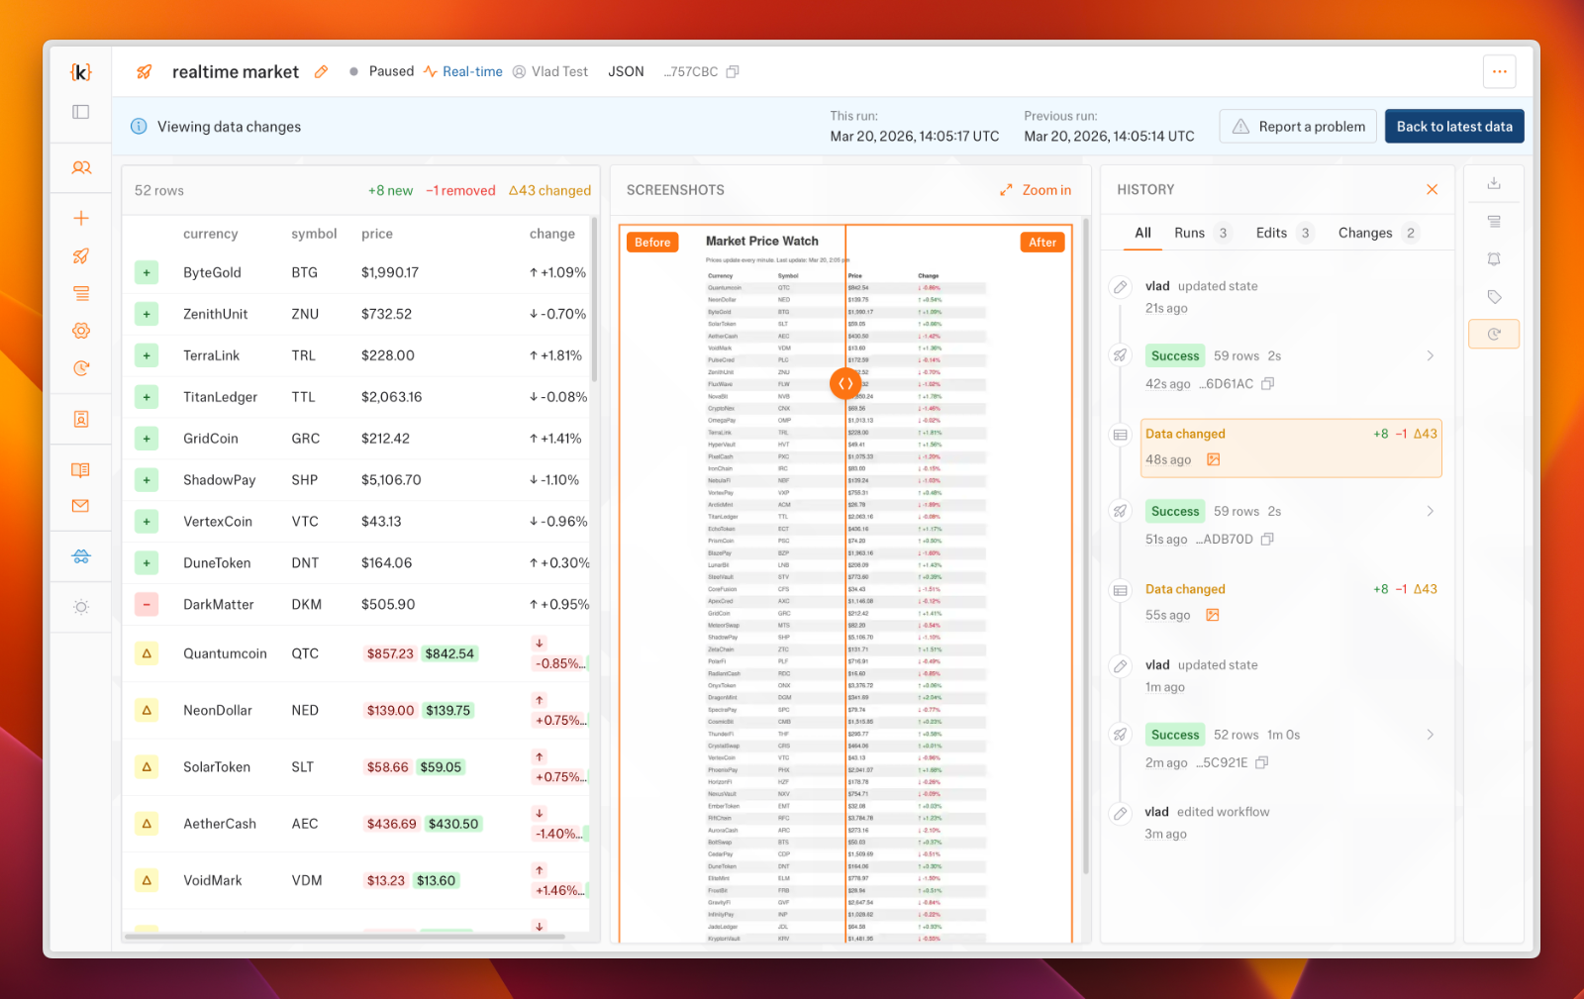Expand the Success 59 rows run entry
The image size is (1584, 999).
pyautogui.click(x=1432, y=354)
